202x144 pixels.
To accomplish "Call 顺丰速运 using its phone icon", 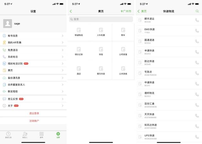I will coord(197,20).
